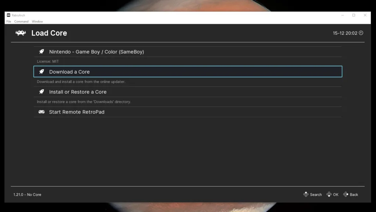Open the File menu
Viewport: 376px width, 212px height.
(8, 21)
